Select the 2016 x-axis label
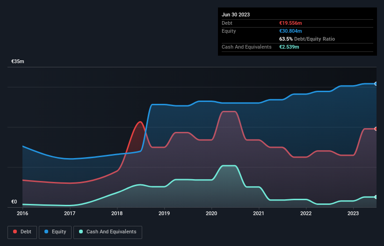The height and width of the screenshot is (246, 384). [22, 213]
